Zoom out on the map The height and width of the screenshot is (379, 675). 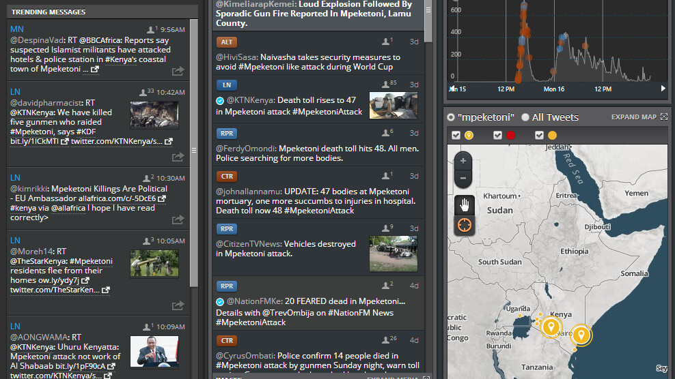pos(463,178)
